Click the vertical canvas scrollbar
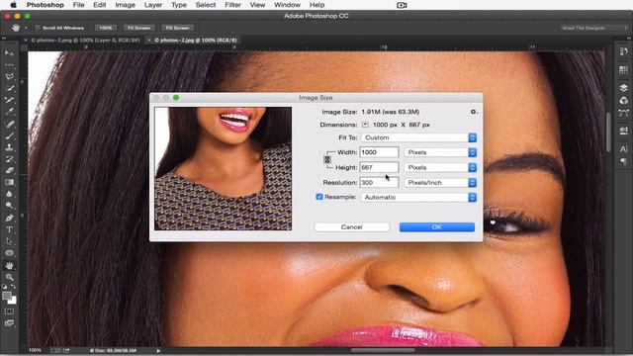Viewport: 633px width, 356px height. 608,133
